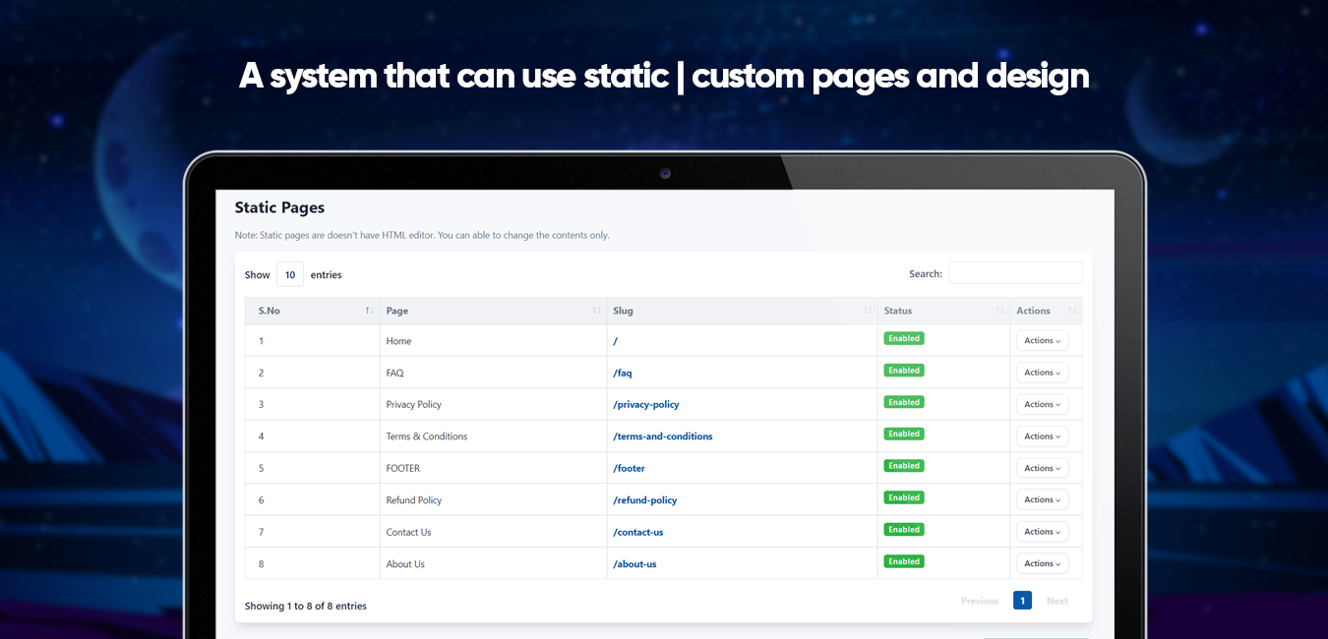Screen dimensions: 1328x639
Task: Sort table by Slug column arrows
Action: (x=867, y=311)
